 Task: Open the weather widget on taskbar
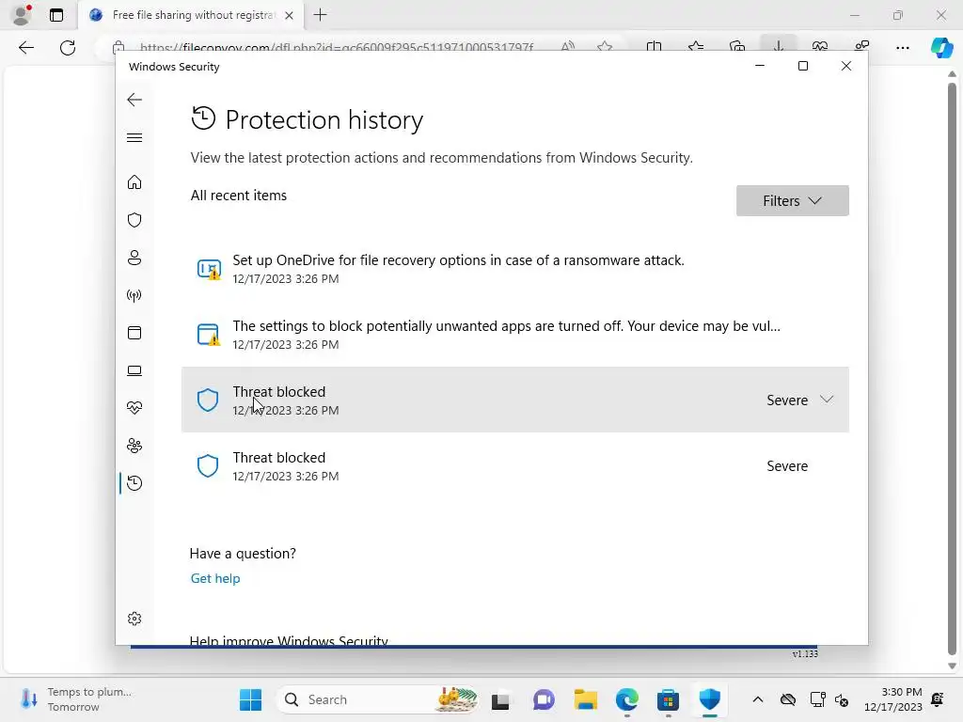75,699
